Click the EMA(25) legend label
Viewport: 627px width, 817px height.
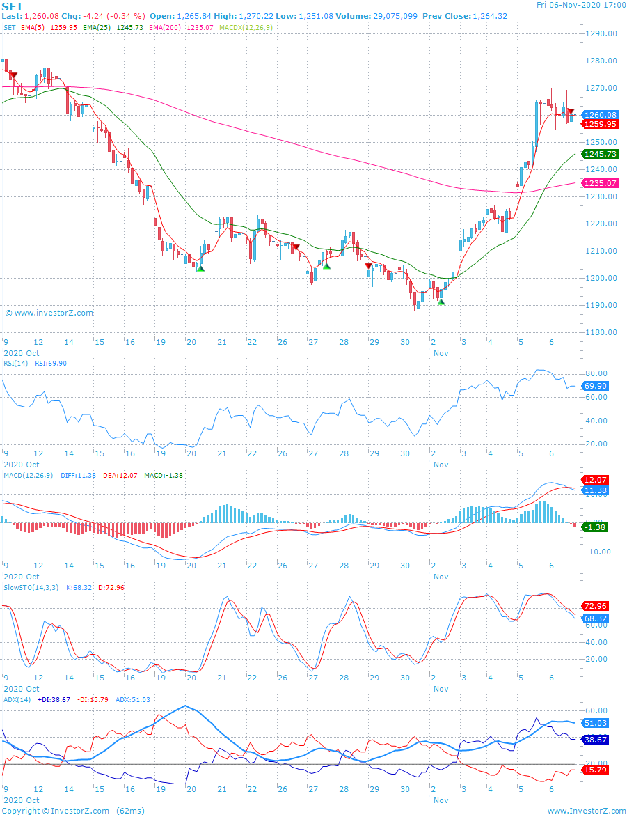(x=97, y=28)
